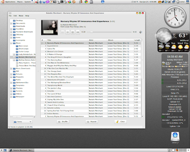Toggle Shuffle mode
This screenshot has height=152, width=190.
click(63, 122)
